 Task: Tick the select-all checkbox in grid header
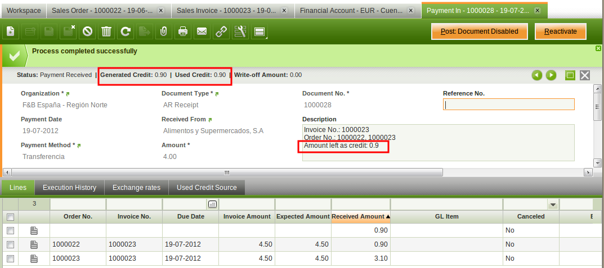10,216
